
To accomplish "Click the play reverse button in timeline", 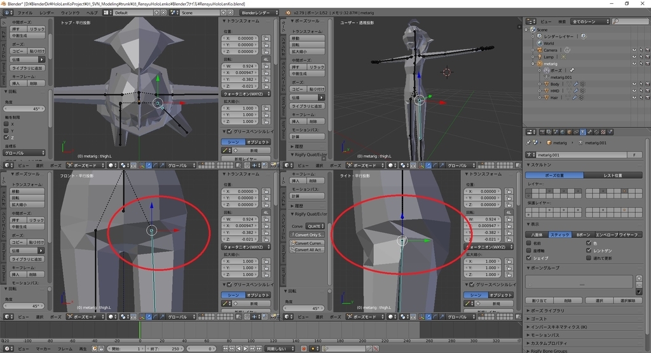I will [239, 349].
